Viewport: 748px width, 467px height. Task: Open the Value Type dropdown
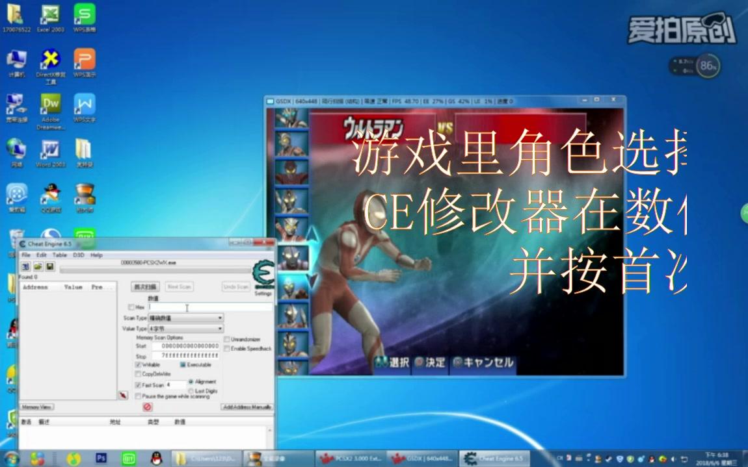coord(185,329)
